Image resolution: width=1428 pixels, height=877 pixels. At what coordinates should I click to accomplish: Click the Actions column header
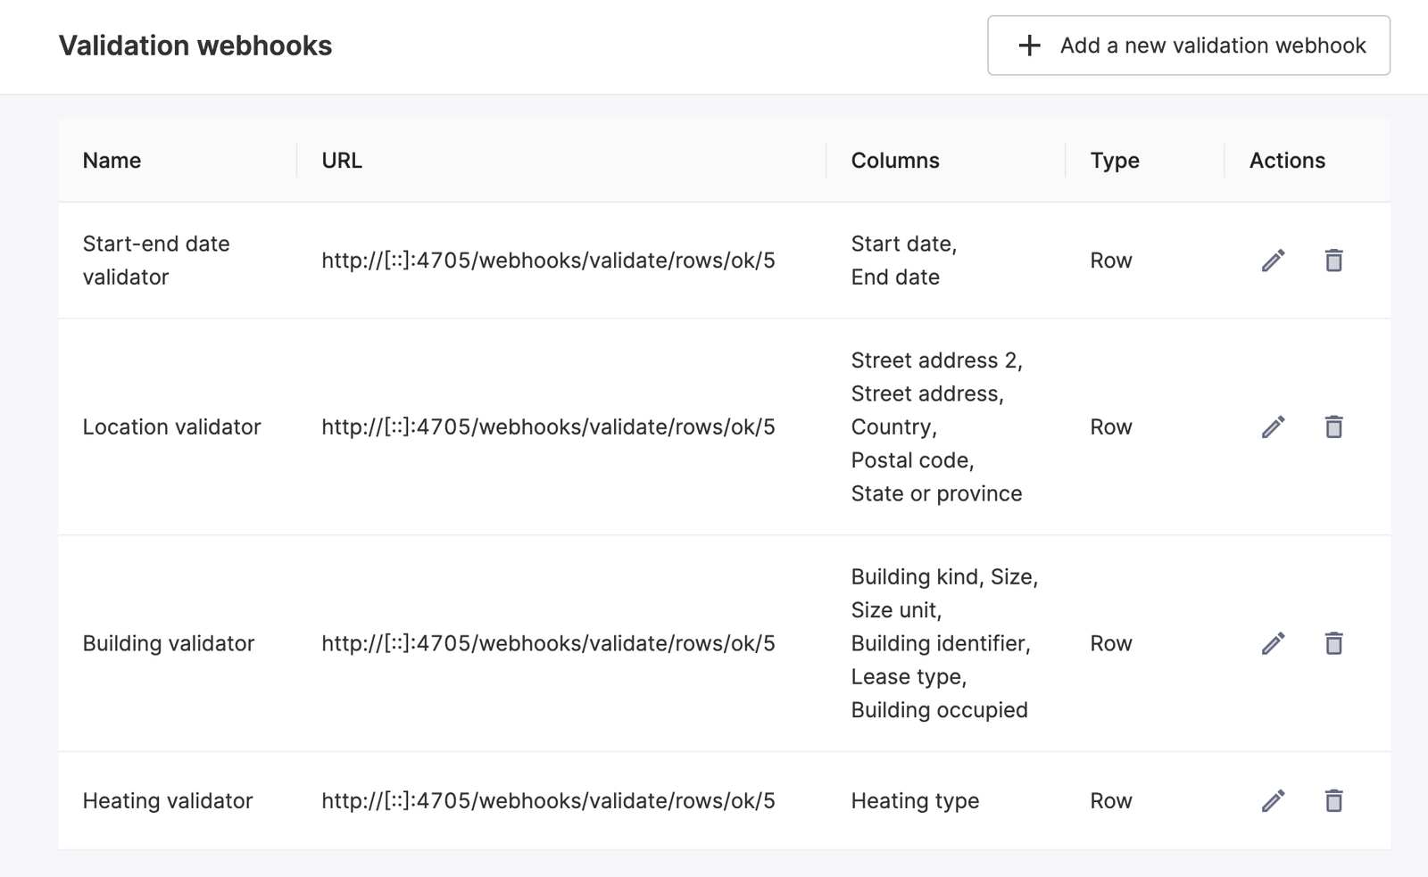[1286, 161]
